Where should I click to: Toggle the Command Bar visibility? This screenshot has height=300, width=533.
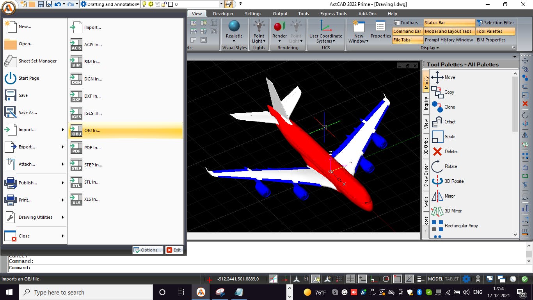coord(407,31)
